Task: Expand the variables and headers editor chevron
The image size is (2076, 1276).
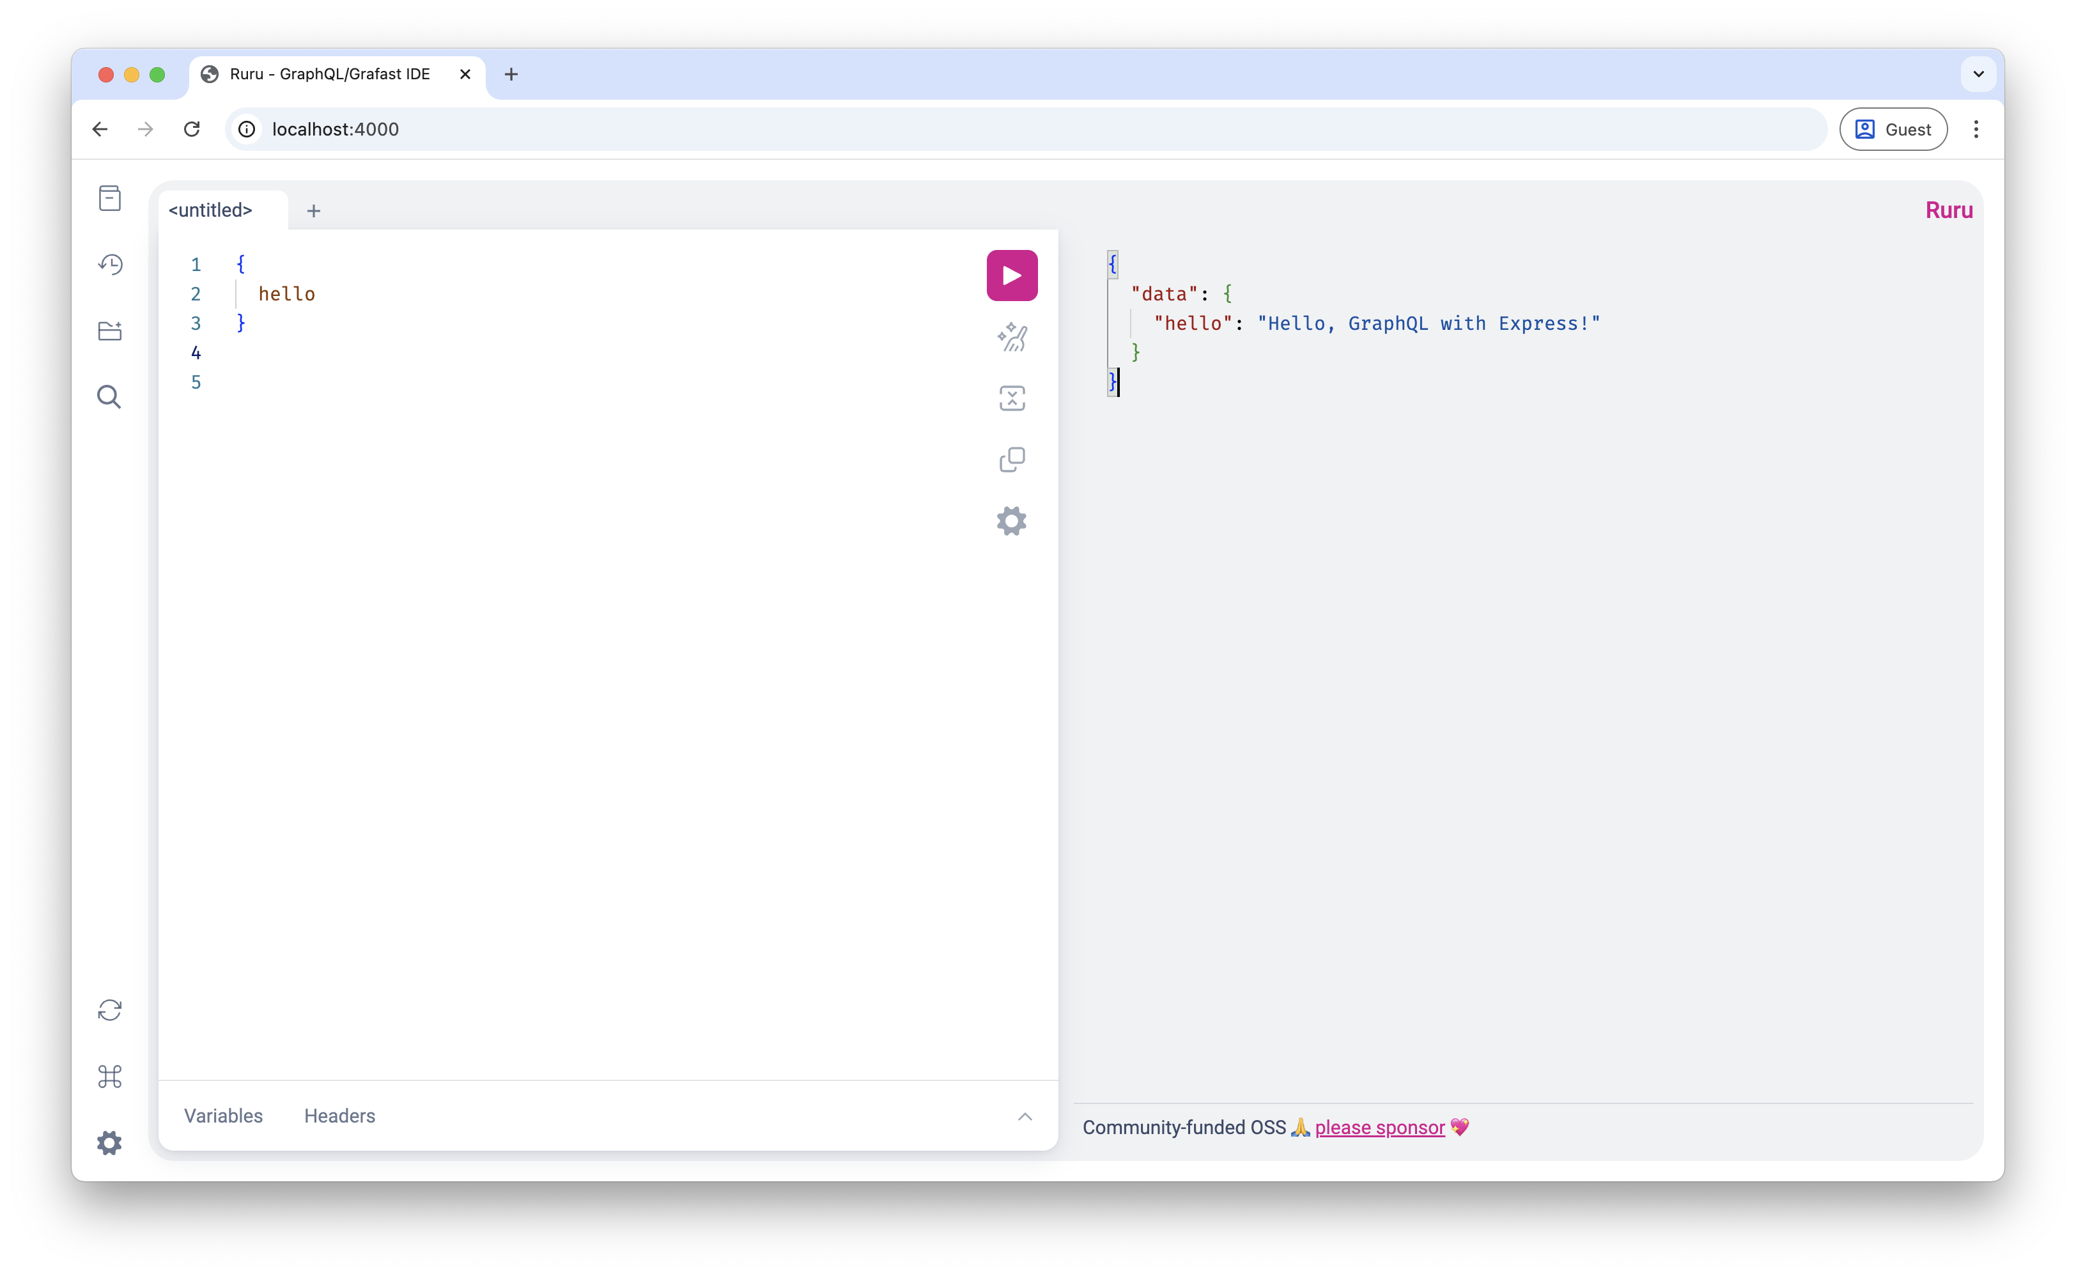Action: 1024,1116
